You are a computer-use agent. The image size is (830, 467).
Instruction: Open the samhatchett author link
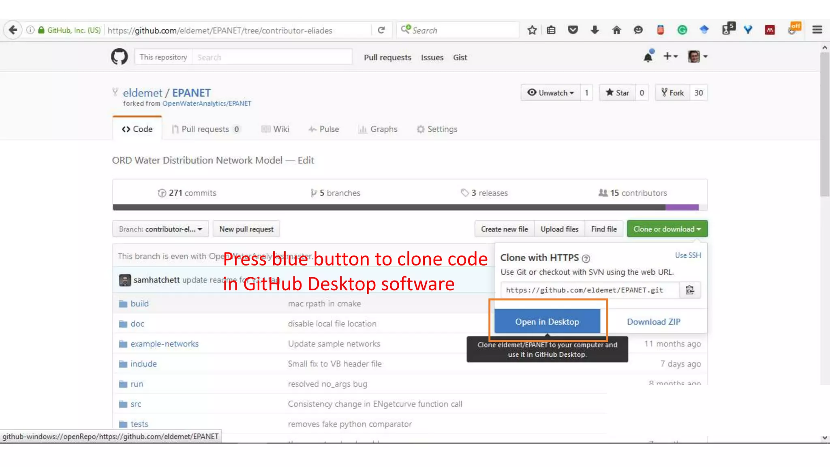click(156, 280)
